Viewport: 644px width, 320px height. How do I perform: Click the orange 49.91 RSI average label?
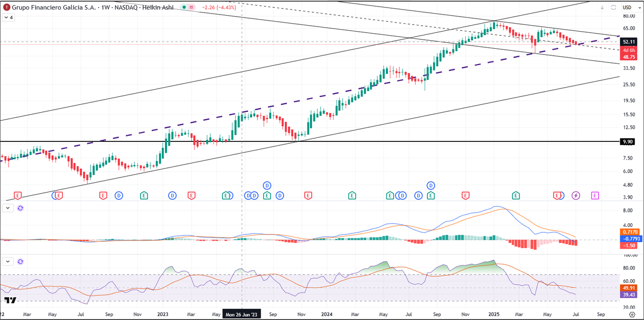pos(629,288)
